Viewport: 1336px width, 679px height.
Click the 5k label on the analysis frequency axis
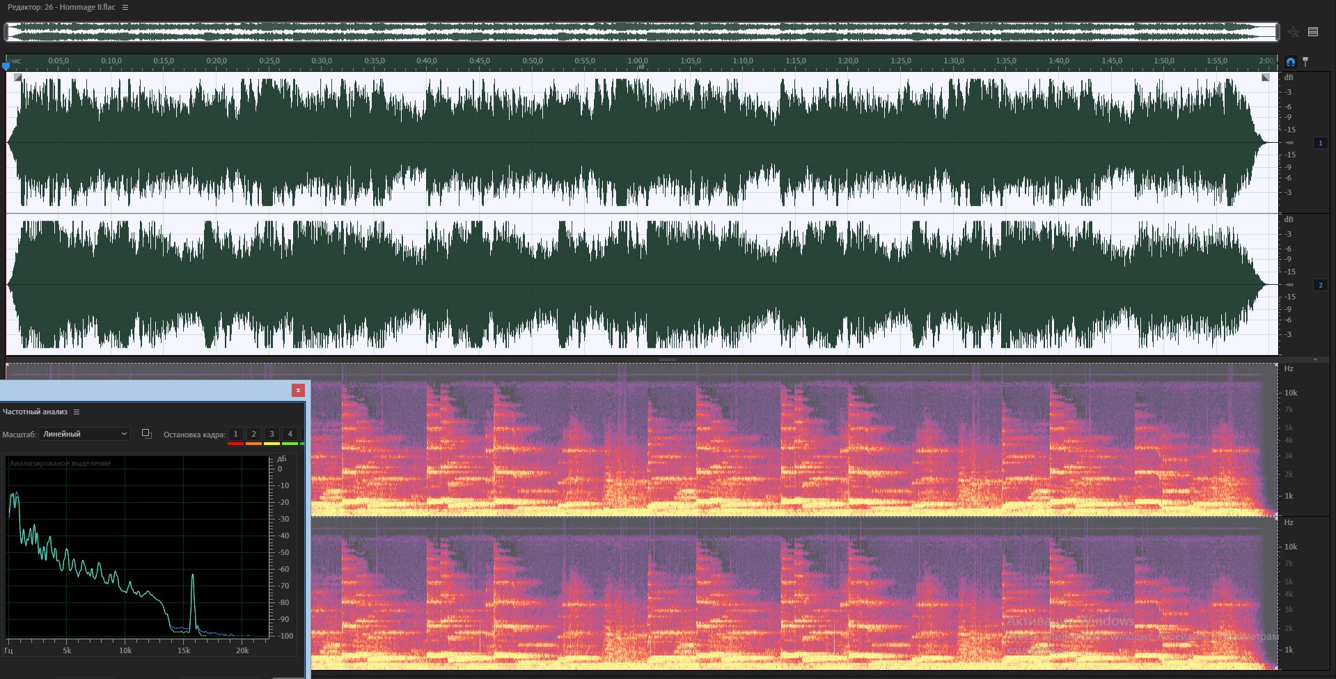click(67, 650)
